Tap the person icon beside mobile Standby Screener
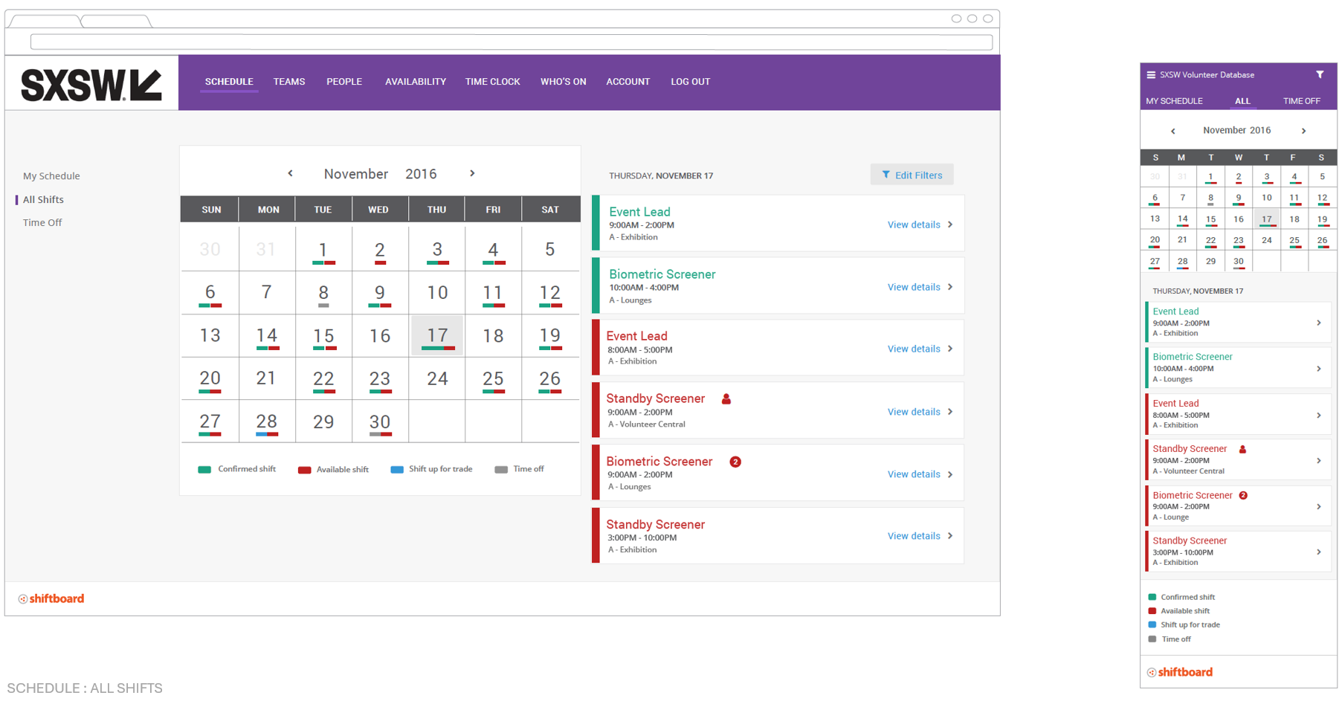Screen dimensions: 1342x704 point(1242,449)
